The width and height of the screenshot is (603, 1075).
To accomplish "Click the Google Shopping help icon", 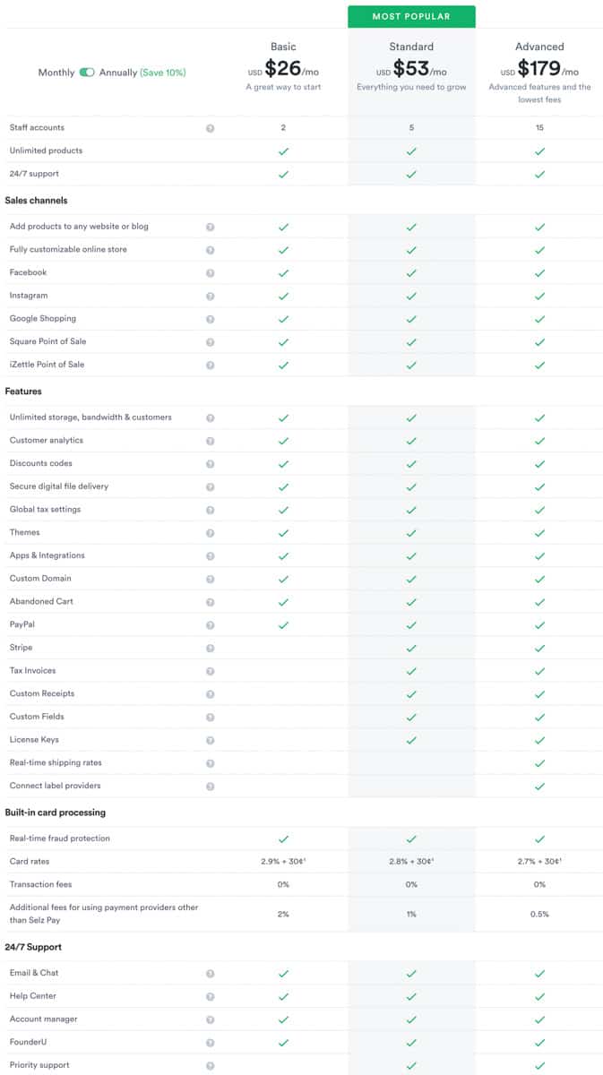I will click(x=211, y=318).
